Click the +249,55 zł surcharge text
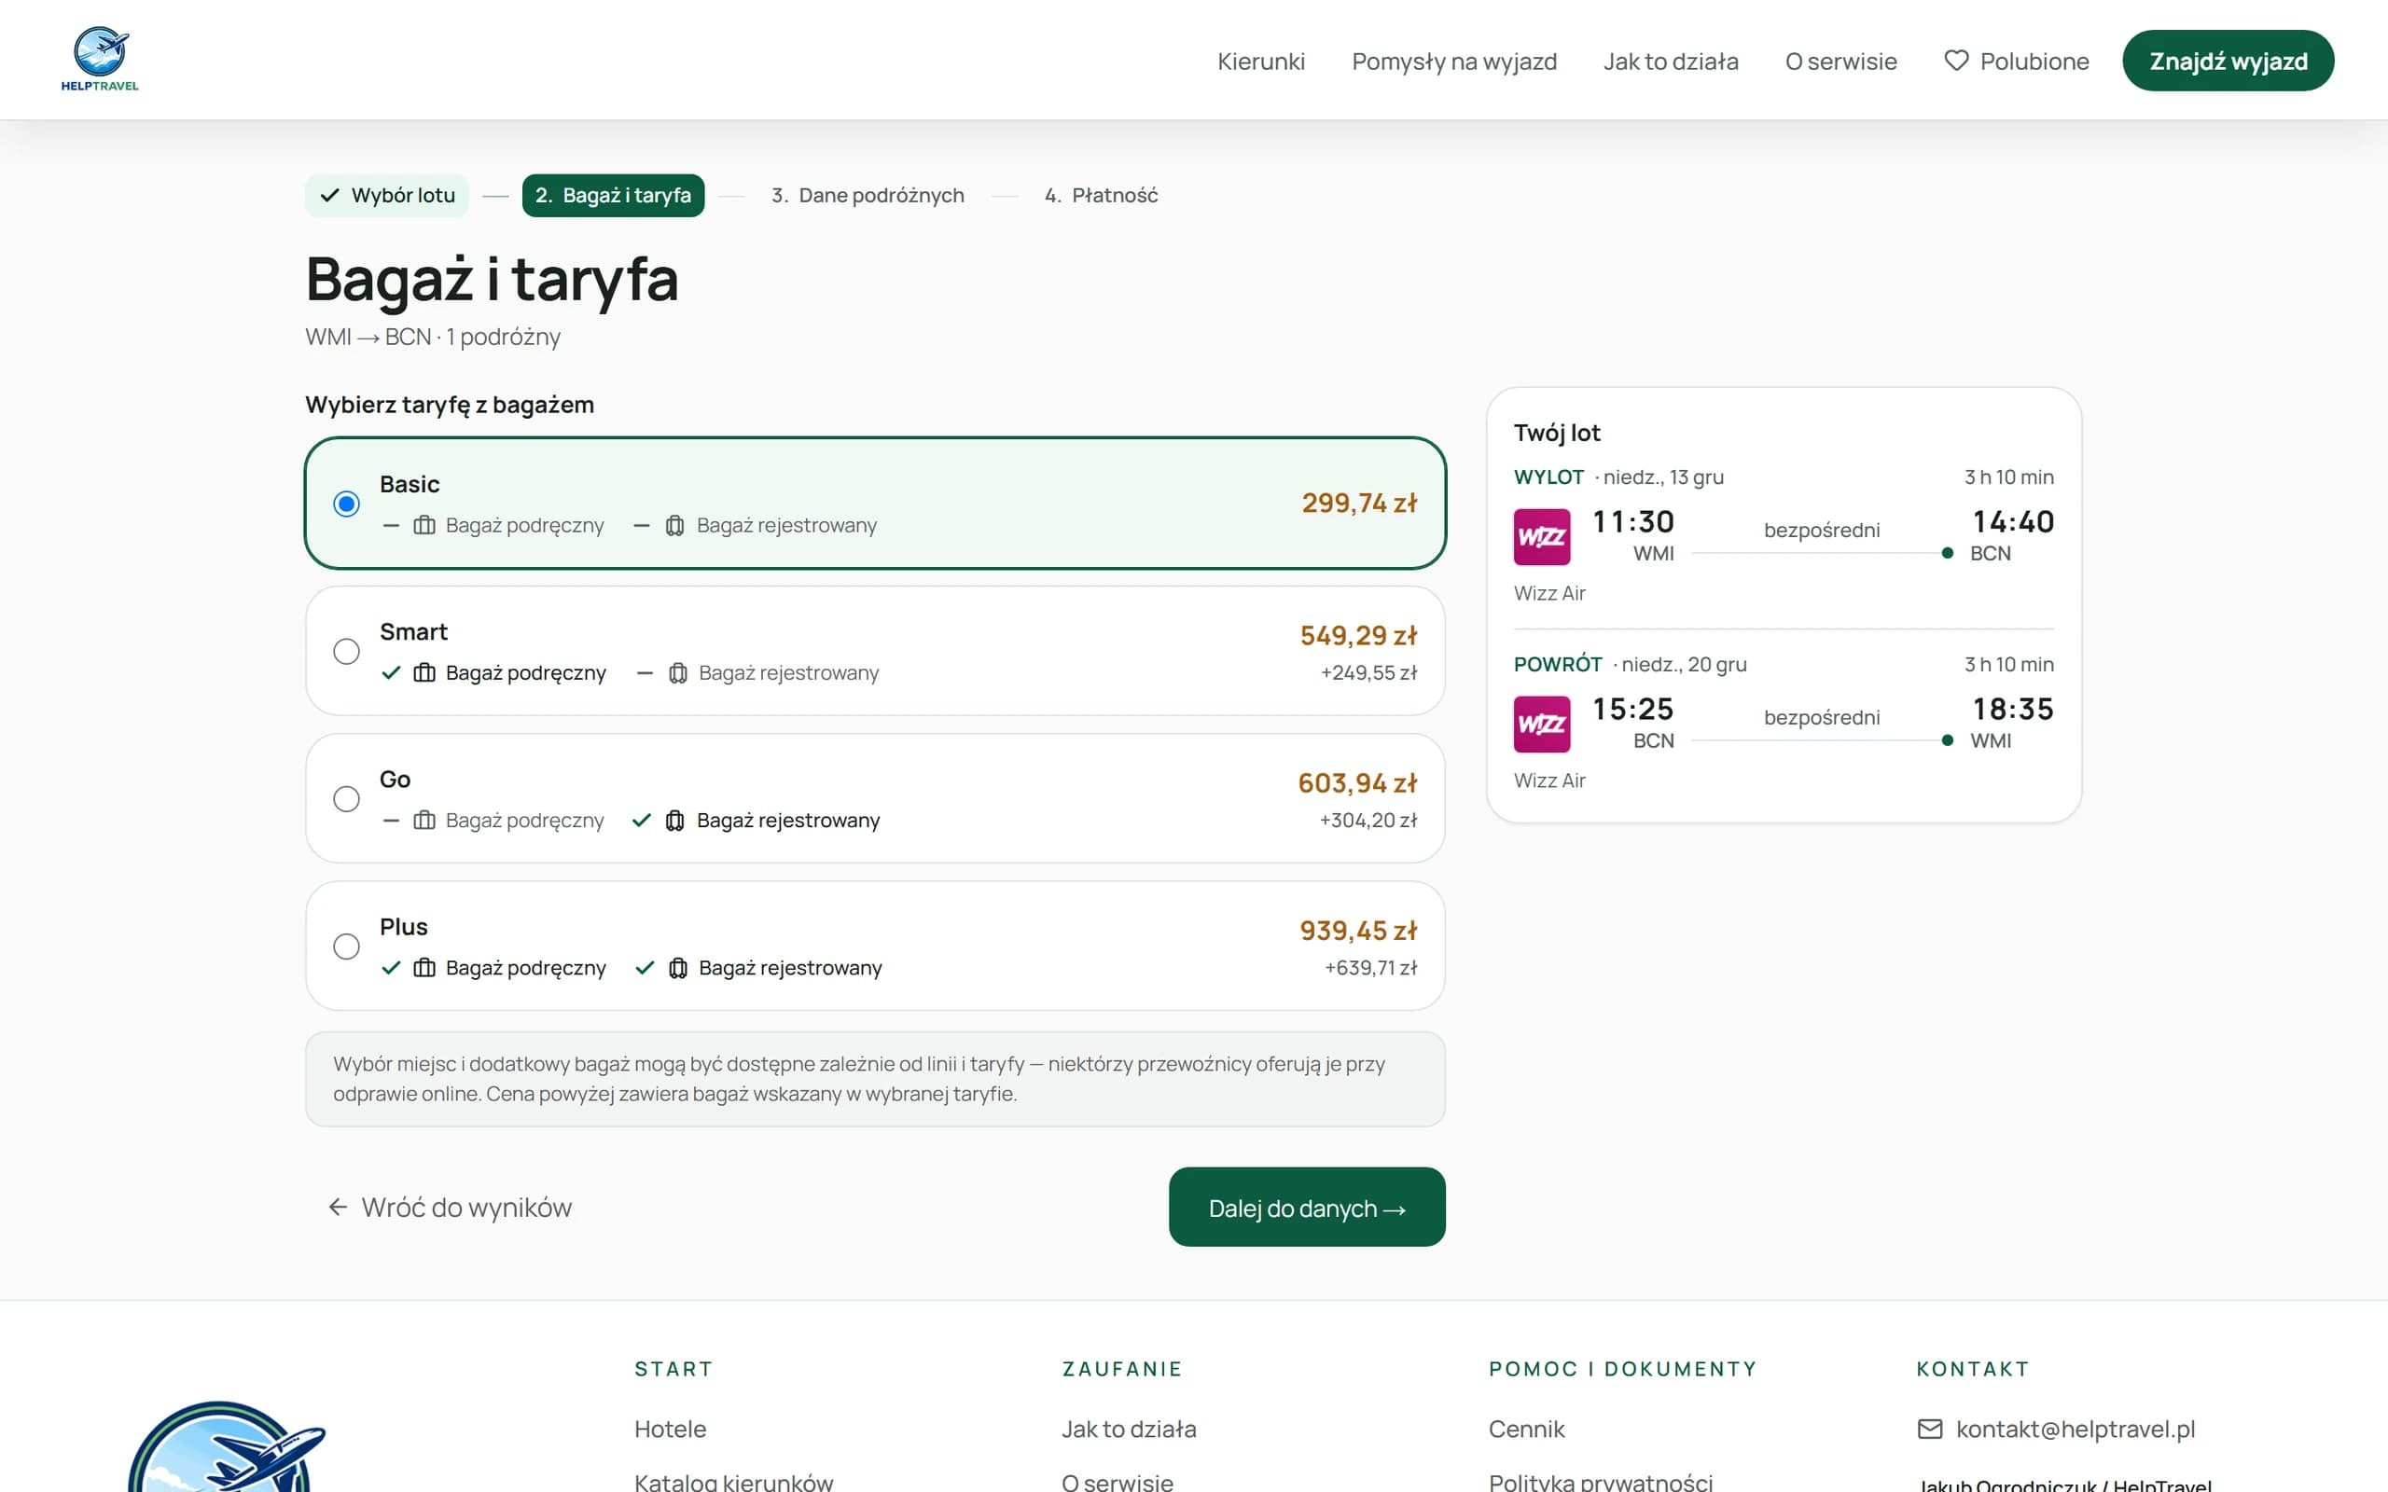This screenshot has height=1492, width=2388. 1368,673
